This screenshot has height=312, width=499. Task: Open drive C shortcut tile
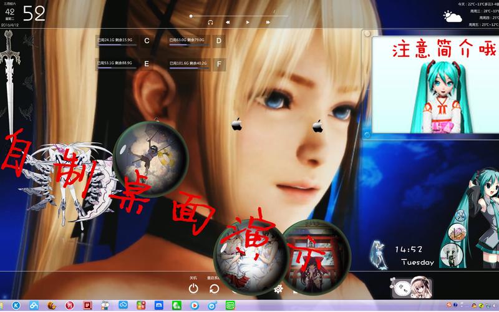[x=147, y=41]
